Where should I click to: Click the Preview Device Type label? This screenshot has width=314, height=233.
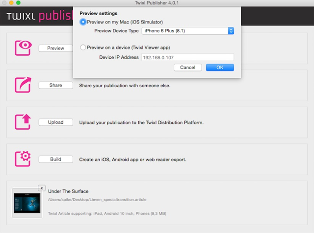(x=116, y=31)
